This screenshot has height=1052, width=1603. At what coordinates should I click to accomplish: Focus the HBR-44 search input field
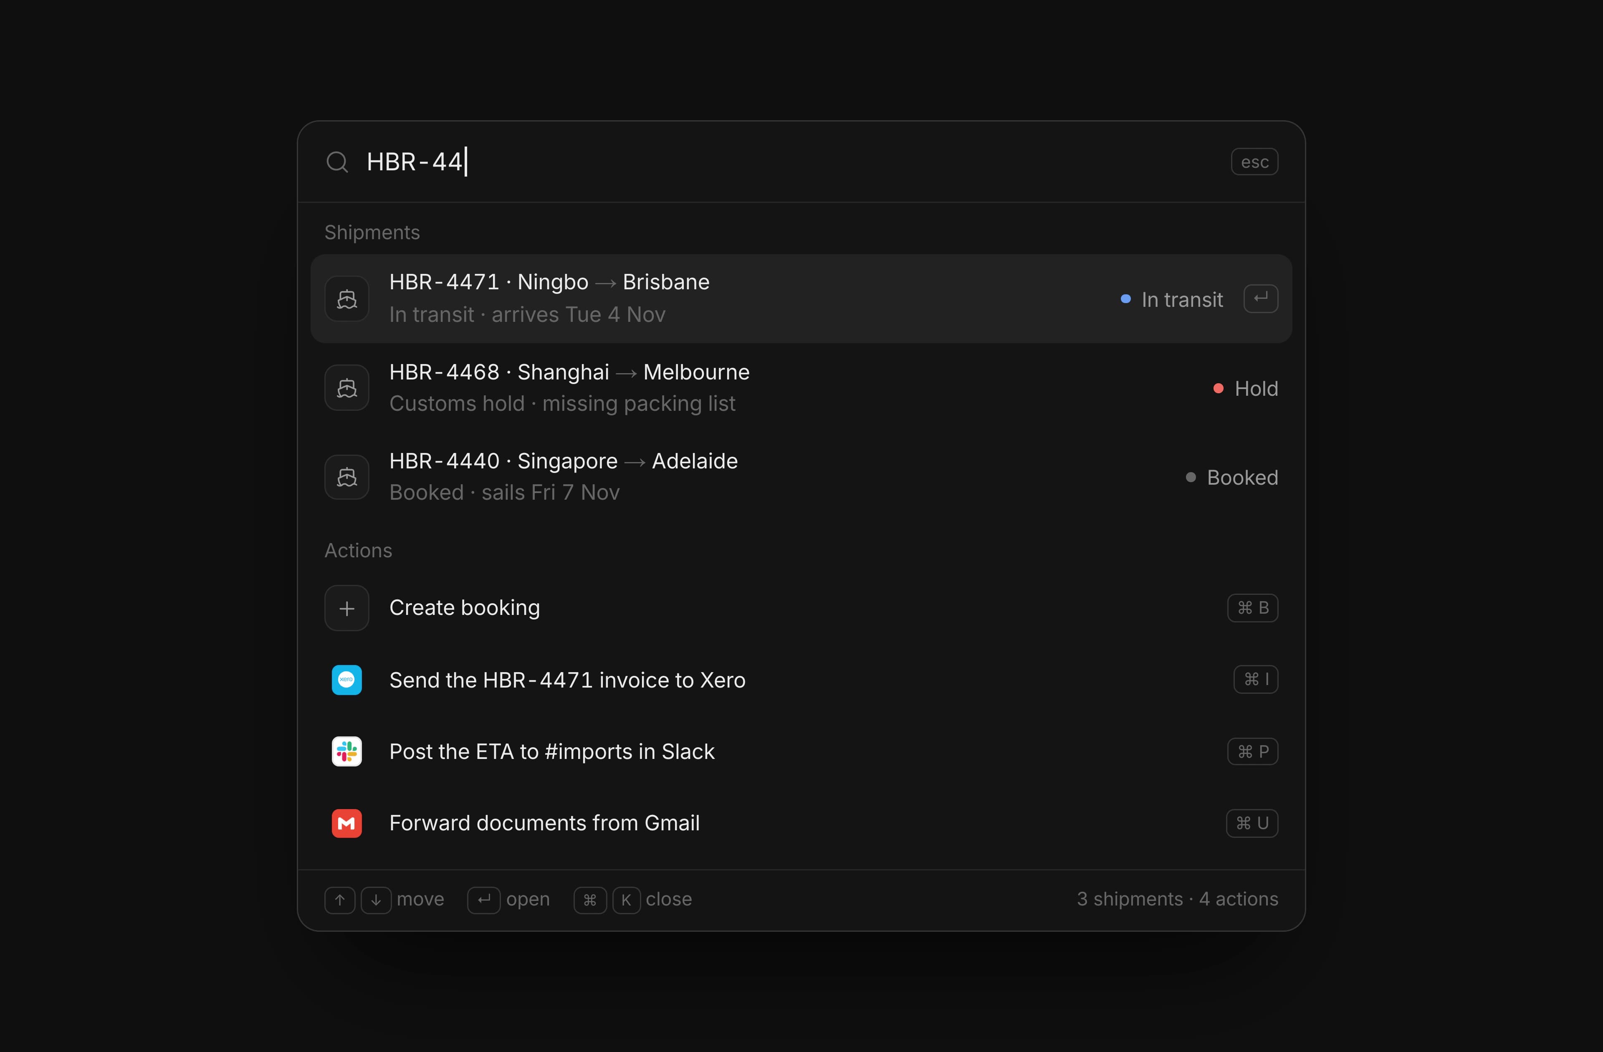click(788, 162)
